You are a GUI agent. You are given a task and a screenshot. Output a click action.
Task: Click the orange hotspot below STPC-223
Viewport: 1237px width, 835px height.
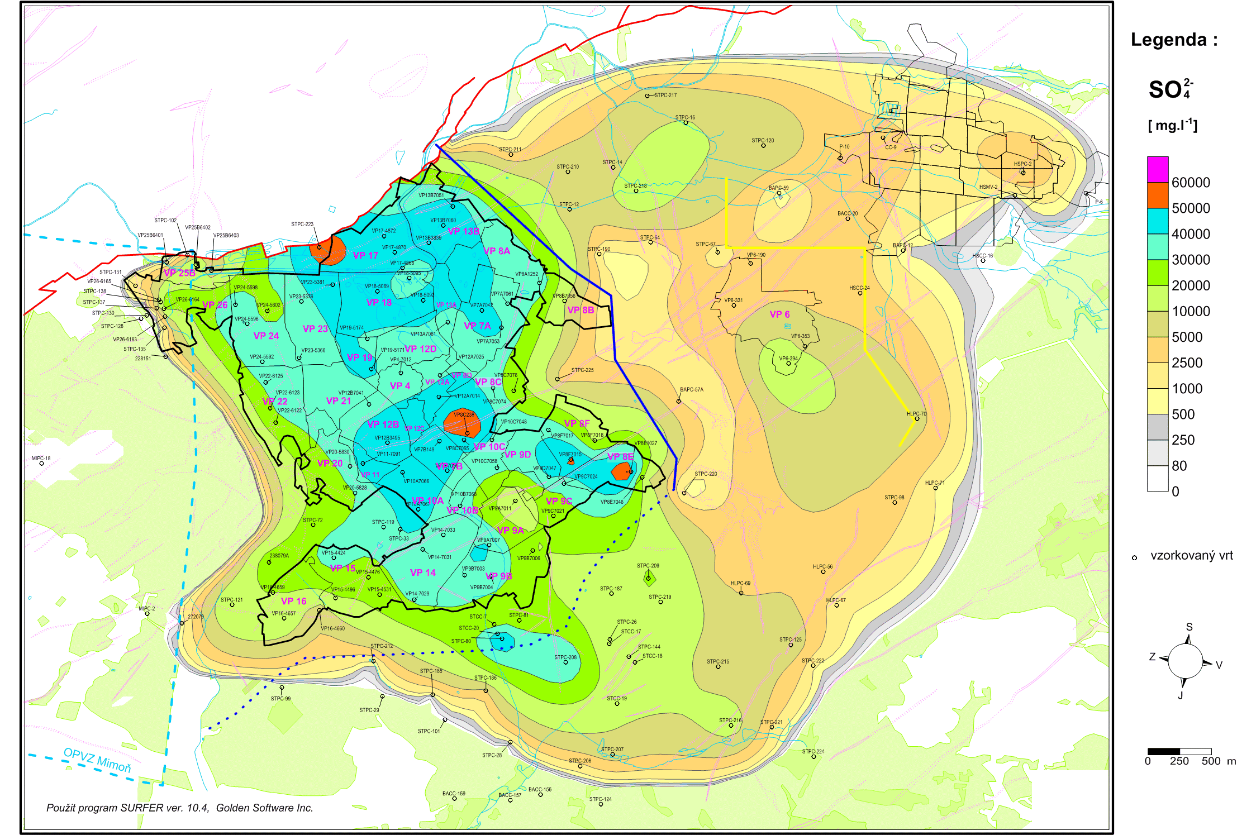click(x=329, y=251)
